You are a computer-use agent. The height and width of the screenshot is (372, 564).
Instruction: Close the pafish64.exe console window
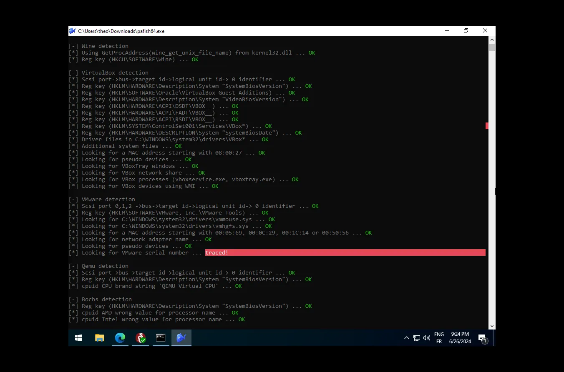[x=485, y=31]
